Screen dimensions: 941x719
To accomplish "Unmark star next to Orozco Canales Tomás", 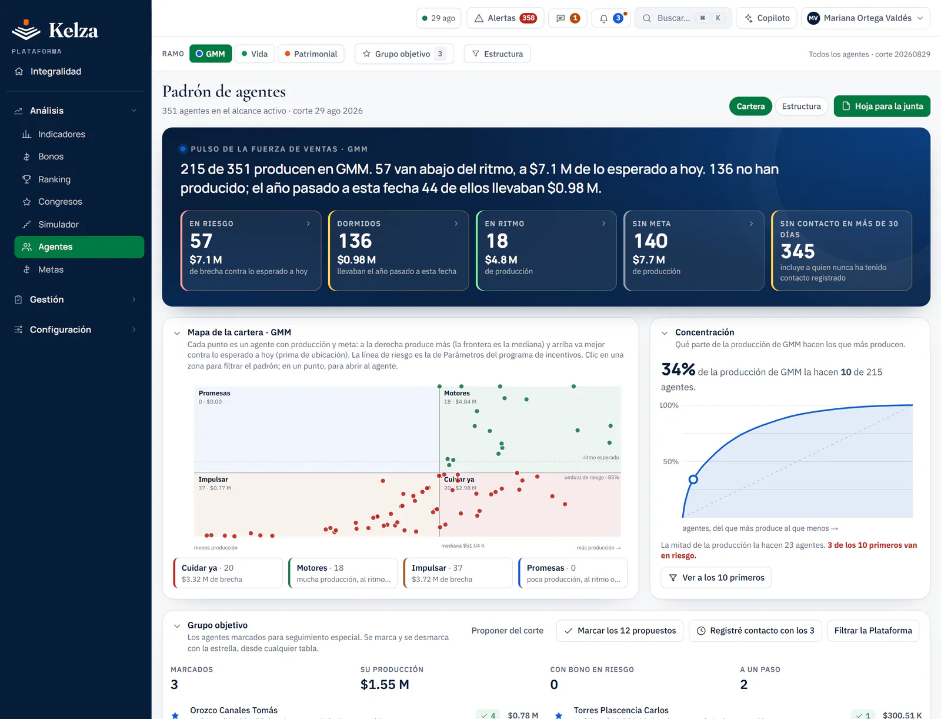I will click(175, 715).
